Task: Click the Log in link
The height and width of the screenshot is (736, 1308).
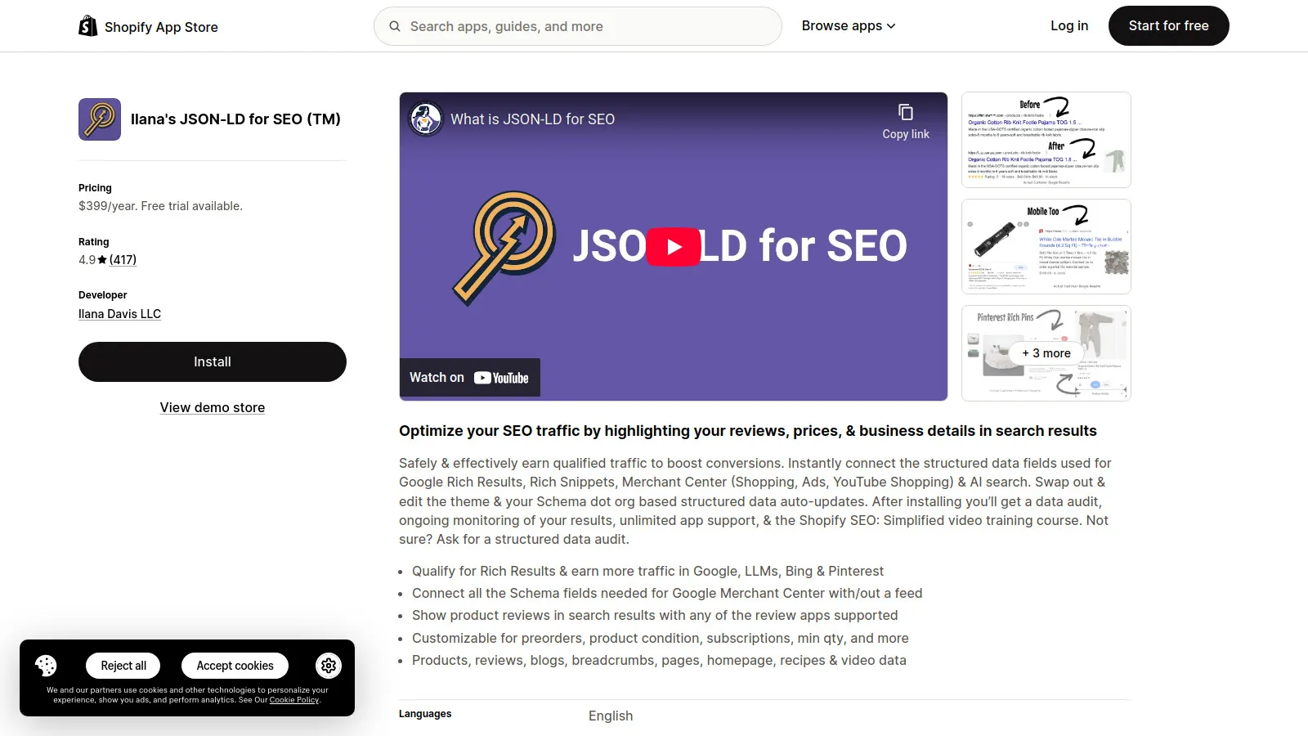Action: coord(1069,26)
